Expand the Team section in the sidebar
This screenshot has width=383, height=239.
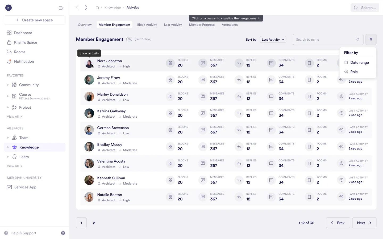click(x=8, y=138)
